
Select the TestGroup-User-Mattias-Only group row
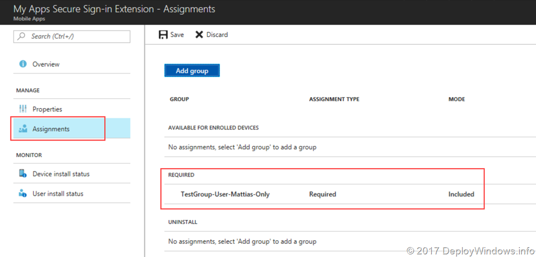(225, 194)
